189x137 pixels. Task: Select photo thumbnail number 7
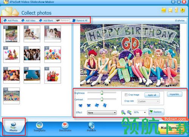tap(11, 75)
